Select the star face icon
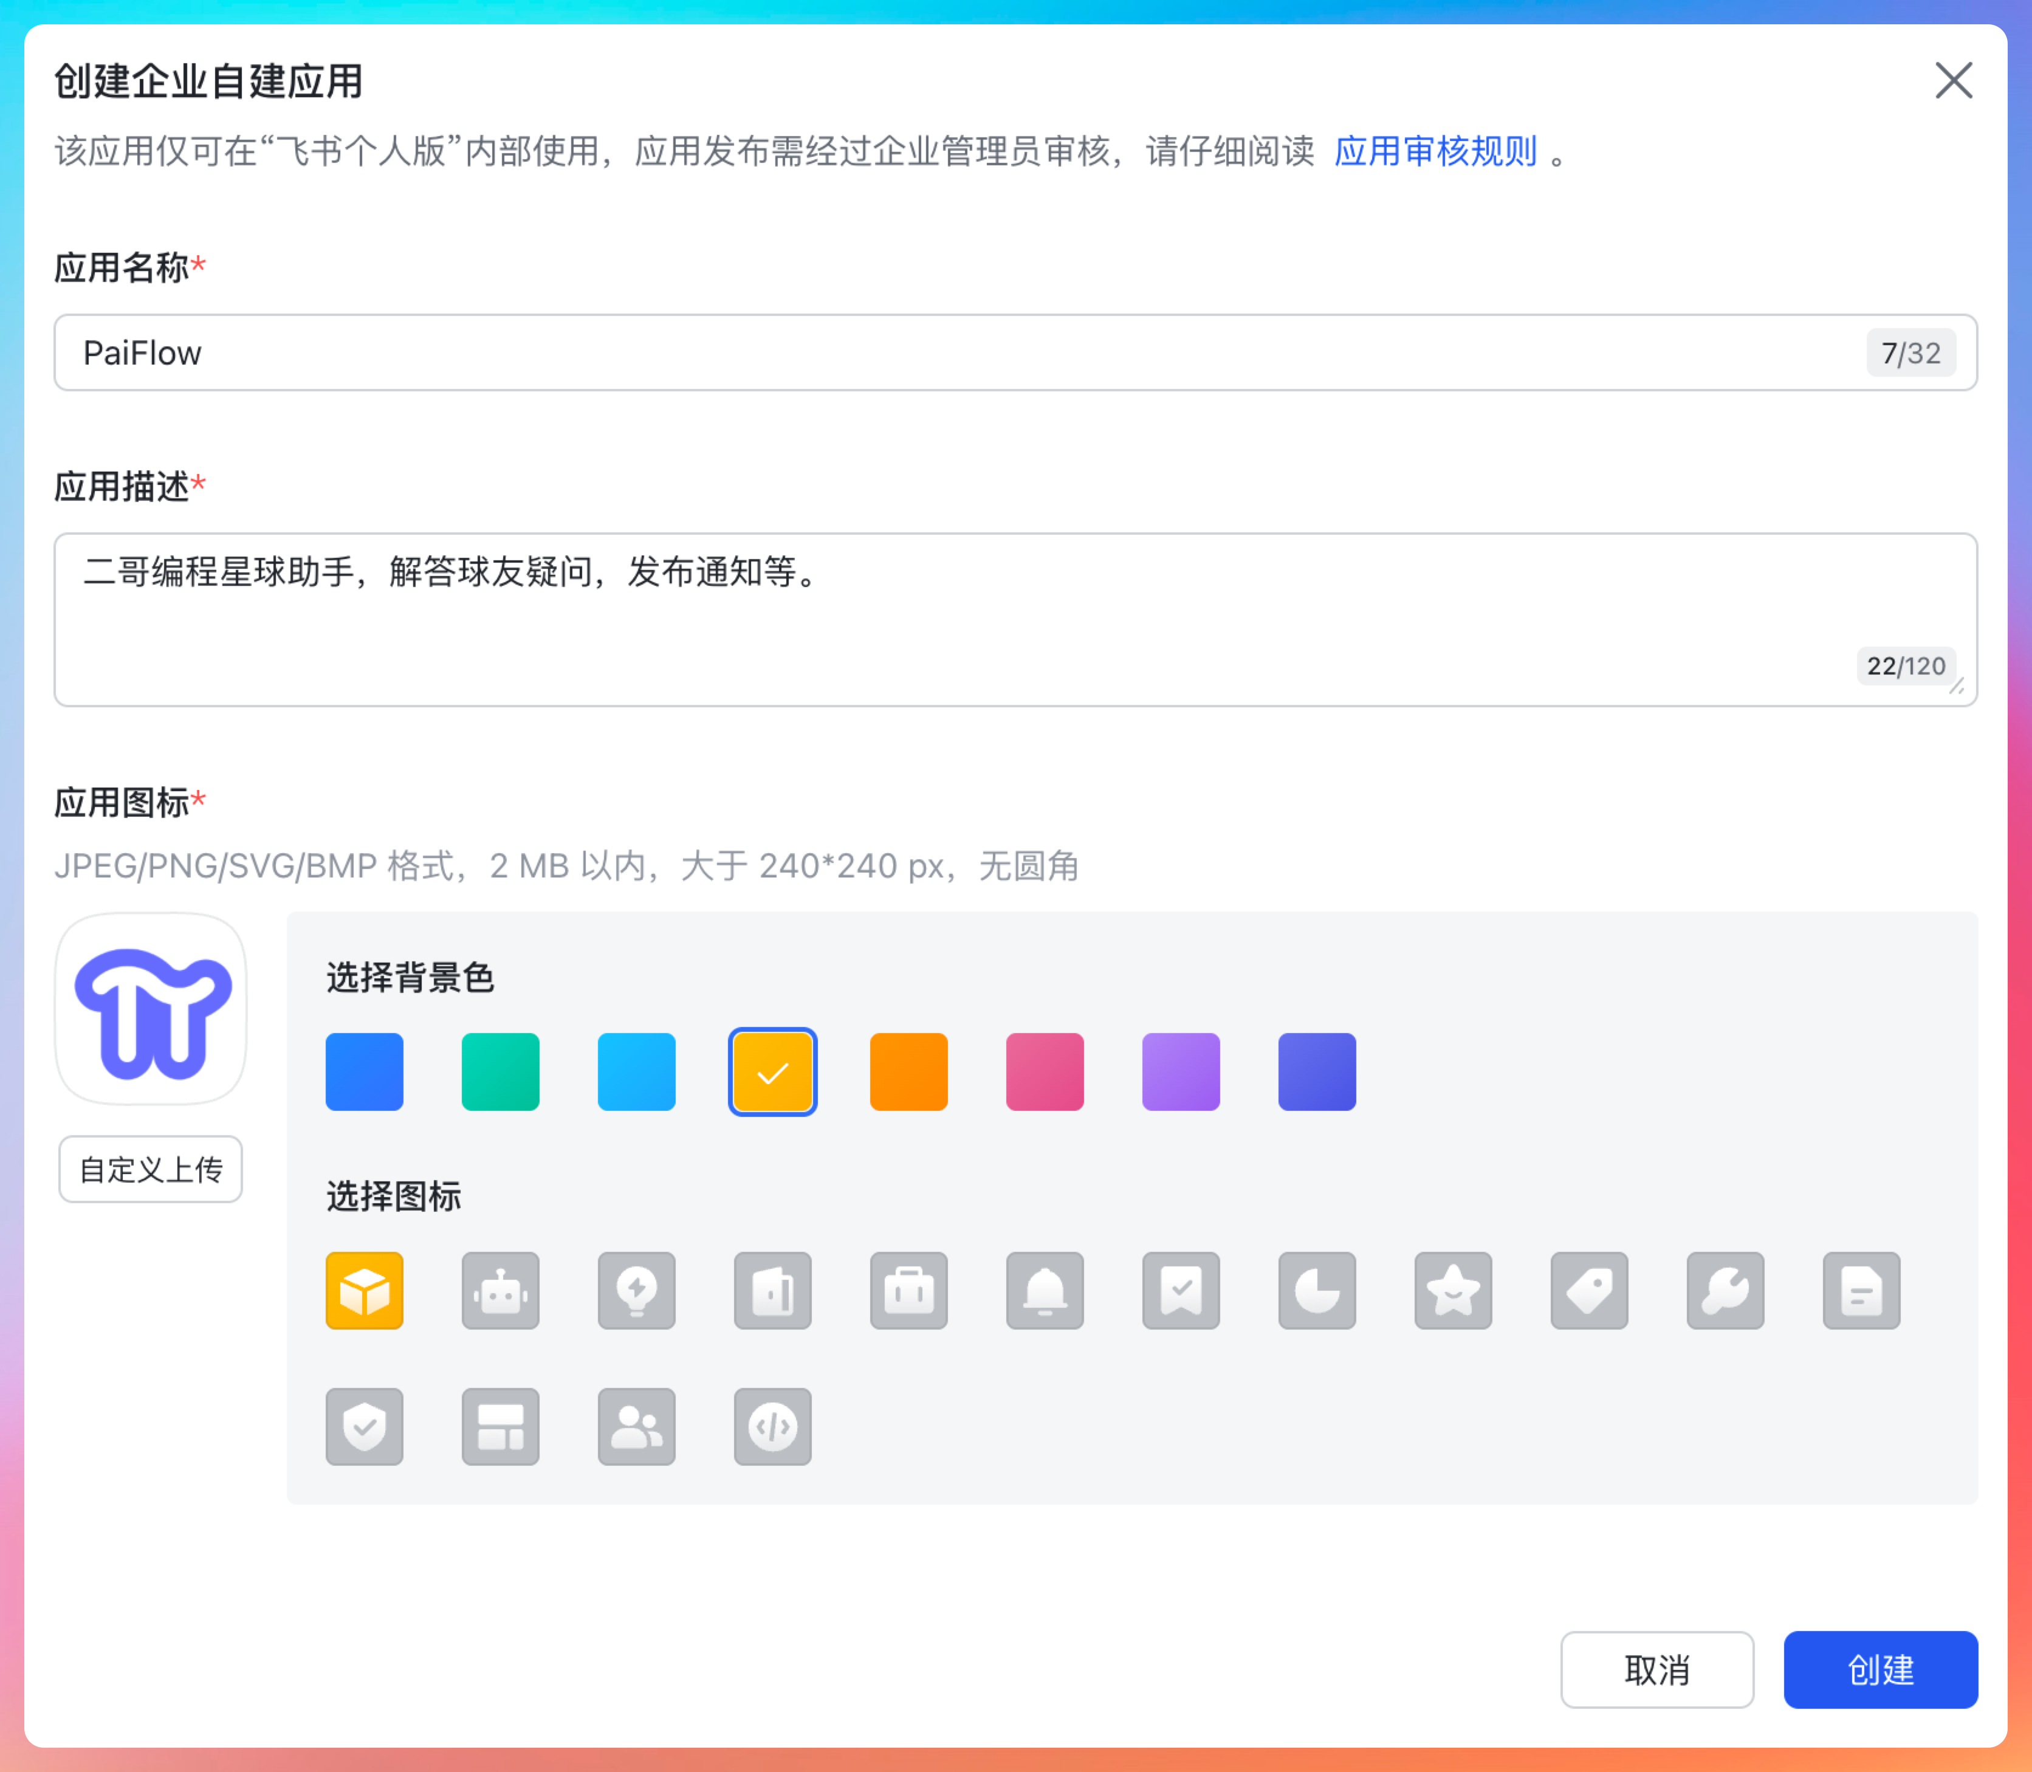The width and height of the screenshot is (2032, 1772). (x=1454, y=1291)
